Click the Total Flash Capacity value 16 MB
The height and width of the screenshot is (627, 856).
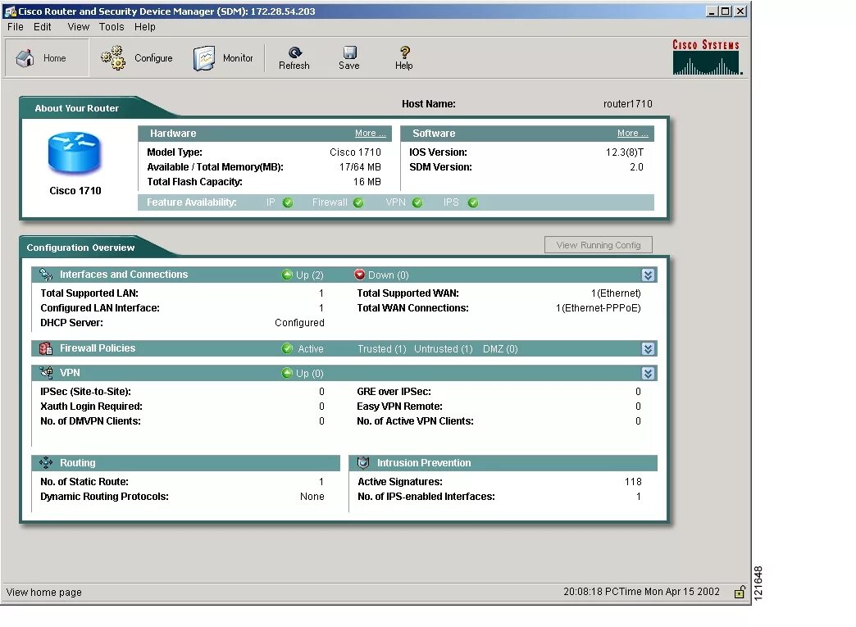tap(367, 182)
